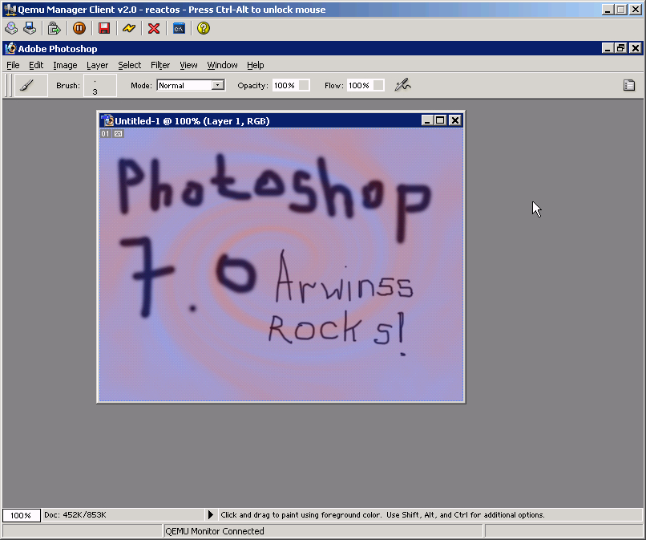The height and width of the screenshot is (540, 646).
Task: Click the Untitled-1 document window icon
Action: (x=108, y=120)
